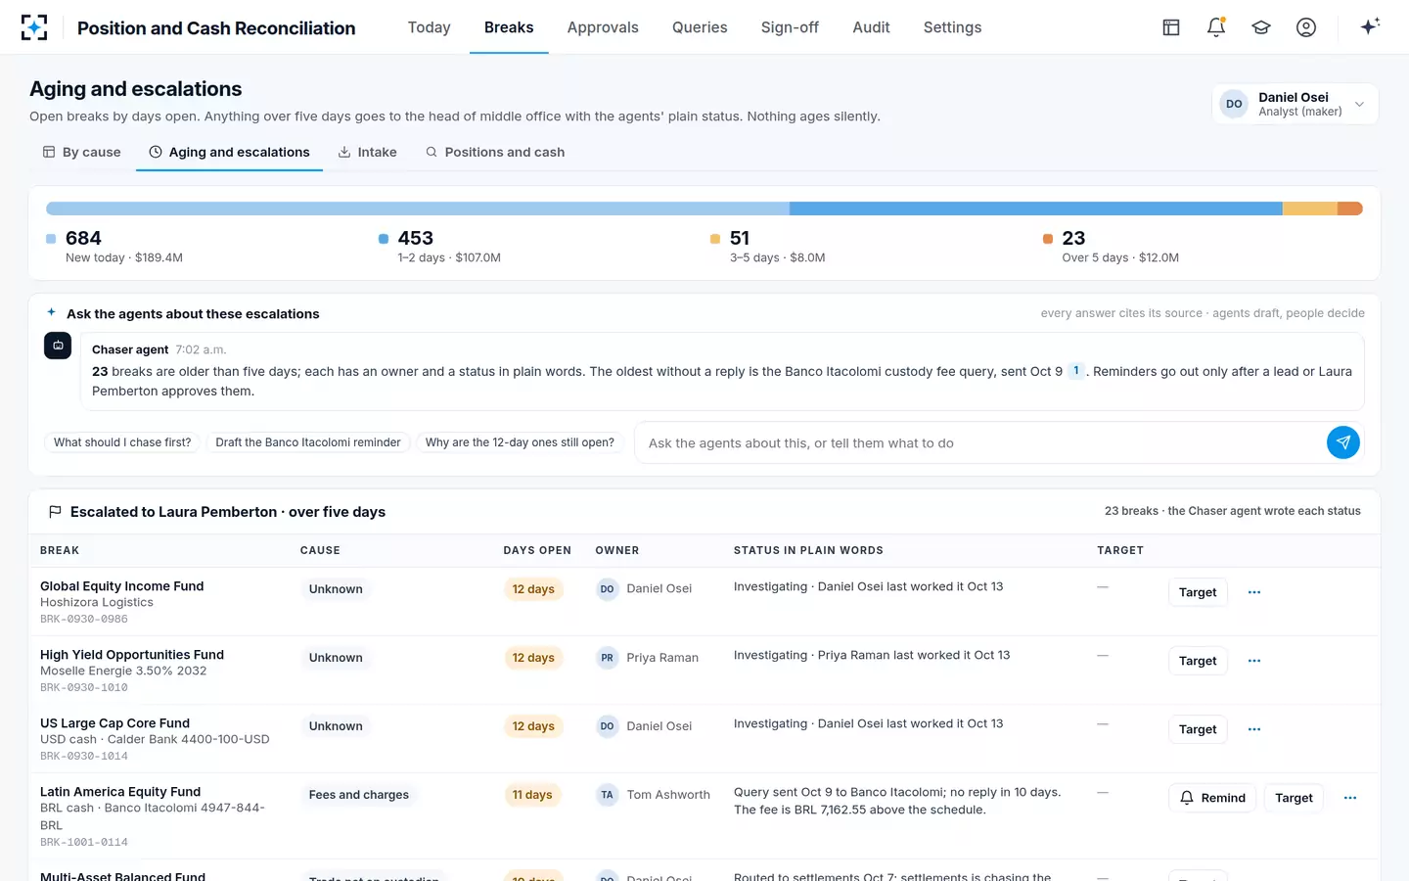The width and height of the screenshot is (1409, 881).
Task: Switch to the By cause subtab
Action: 82,152
